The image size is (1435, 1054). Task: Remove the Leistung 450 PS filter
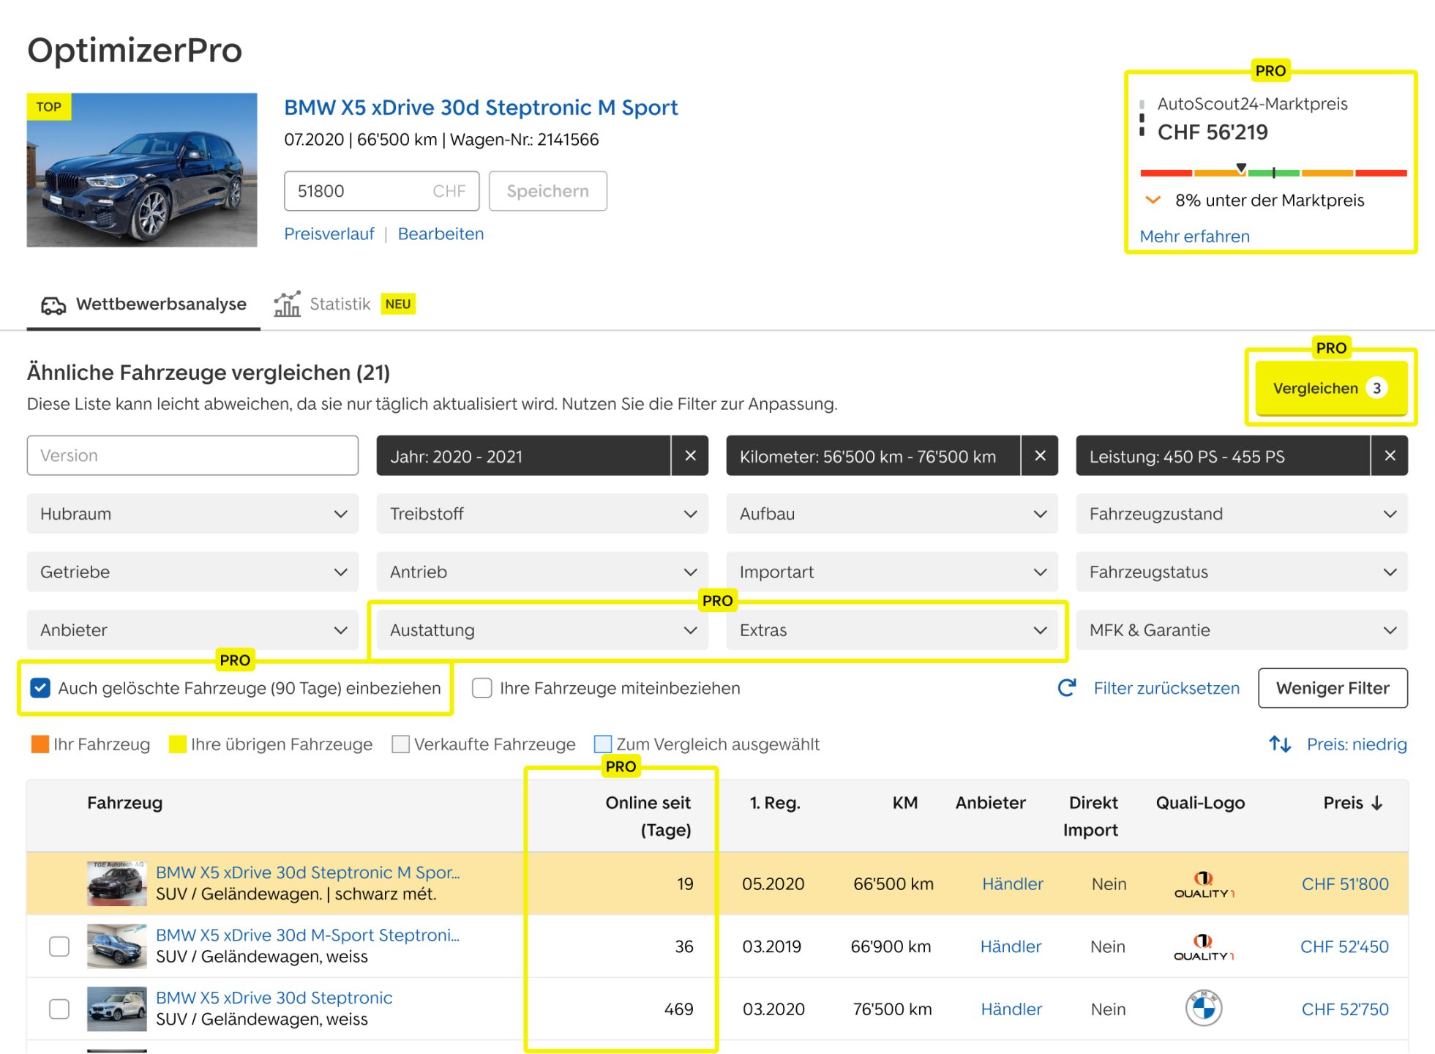1390,456
